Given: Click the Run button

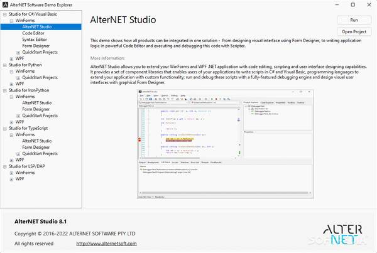Looking at the screenshot, I should pyautogui.click(x=354, y=20).
